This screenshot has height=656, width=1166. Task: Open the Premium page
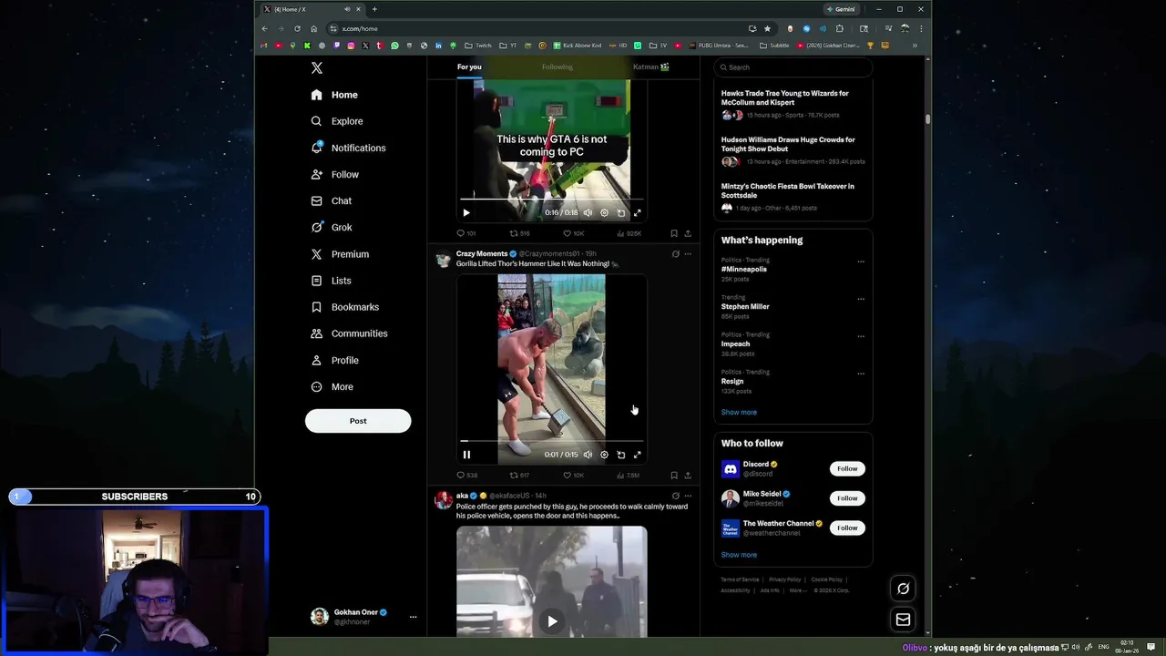click(340, 254)
